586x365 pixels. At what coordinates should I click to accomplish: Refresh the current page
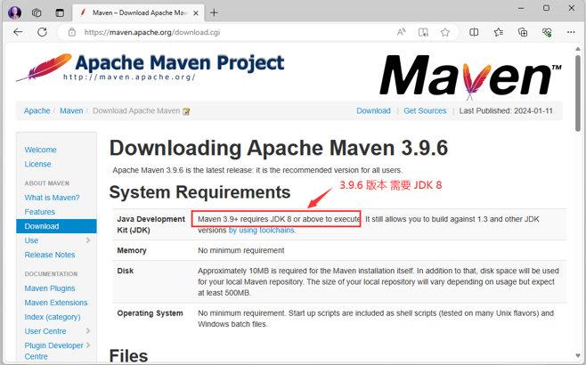click(x=42, y=32)
